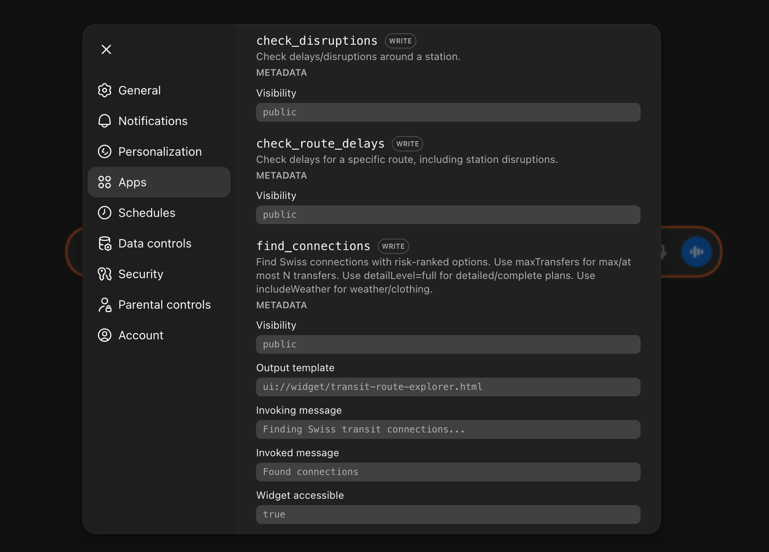Click the Apps grid icon
The width and height of the screenshot is (769, 552).
[104, 182]
